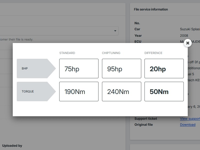Click the BHP row label
The height and width of the screenshot is (150, 200).
click(x=36, y=68)
